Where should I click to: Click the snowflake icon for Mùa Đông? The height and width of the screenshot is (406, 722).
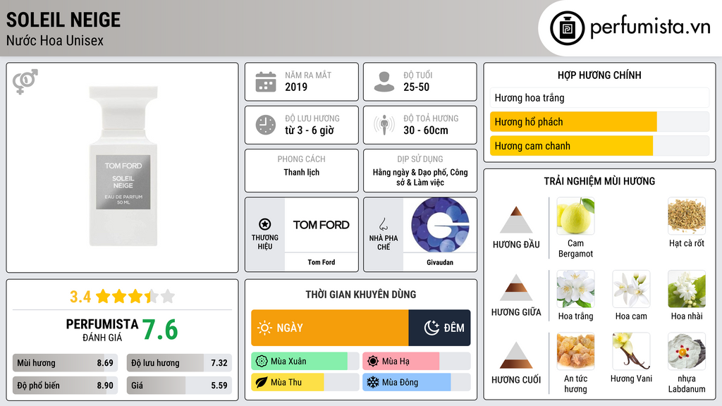pos(373,383)
